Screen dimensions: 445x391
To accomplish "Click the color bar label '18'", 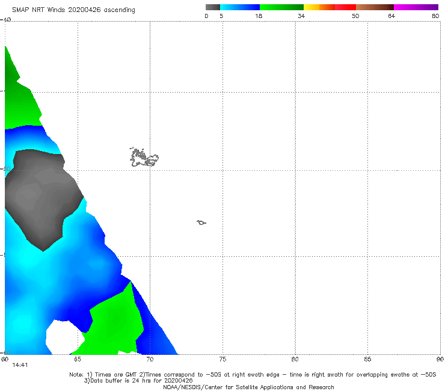I will coord(259,16).
